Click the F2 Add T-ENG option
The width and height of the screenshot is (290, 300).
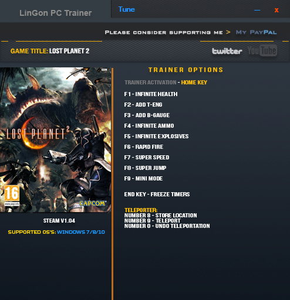click(143, 105)
